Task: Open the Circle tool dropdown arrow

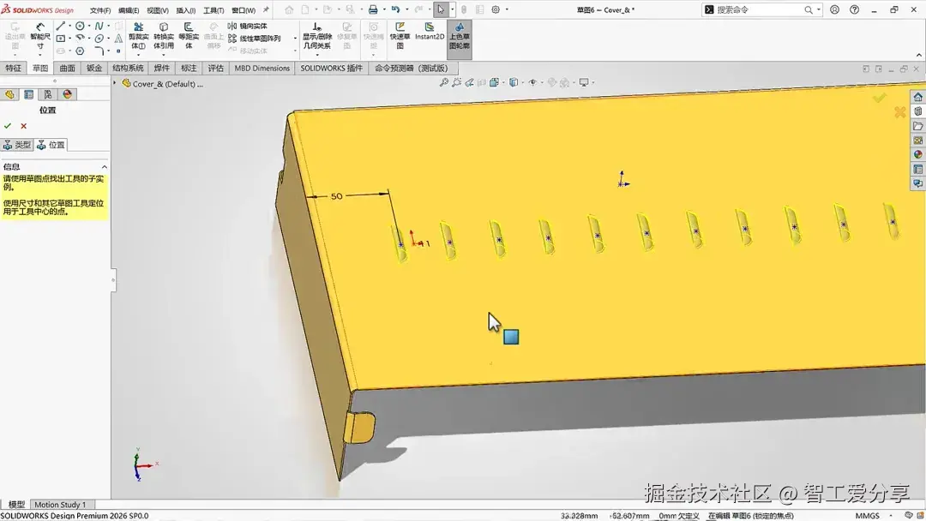Action: [89, 26]
